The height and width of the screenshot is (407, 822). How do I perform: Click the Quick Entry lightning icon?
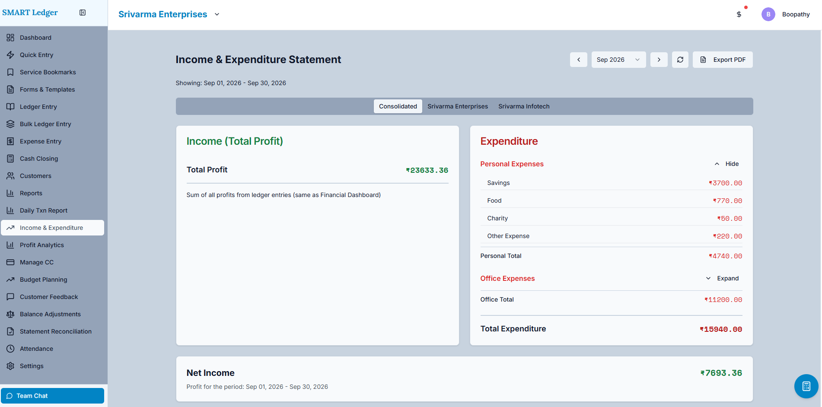[x=10, y=55]
